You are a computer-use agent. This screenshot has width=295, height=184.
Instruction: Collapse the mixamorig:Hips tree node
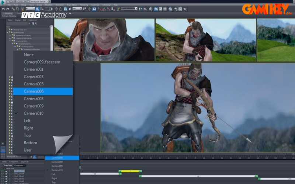[7, 32]
